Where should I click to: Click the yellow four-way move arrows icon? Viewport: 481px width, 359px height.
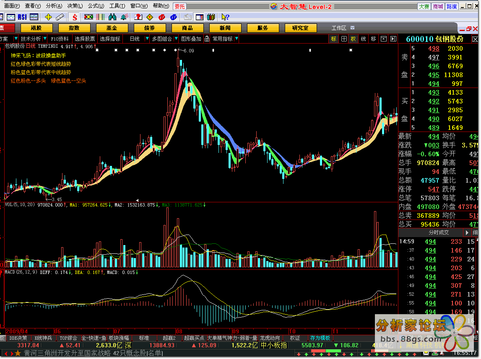pos(48,17)
